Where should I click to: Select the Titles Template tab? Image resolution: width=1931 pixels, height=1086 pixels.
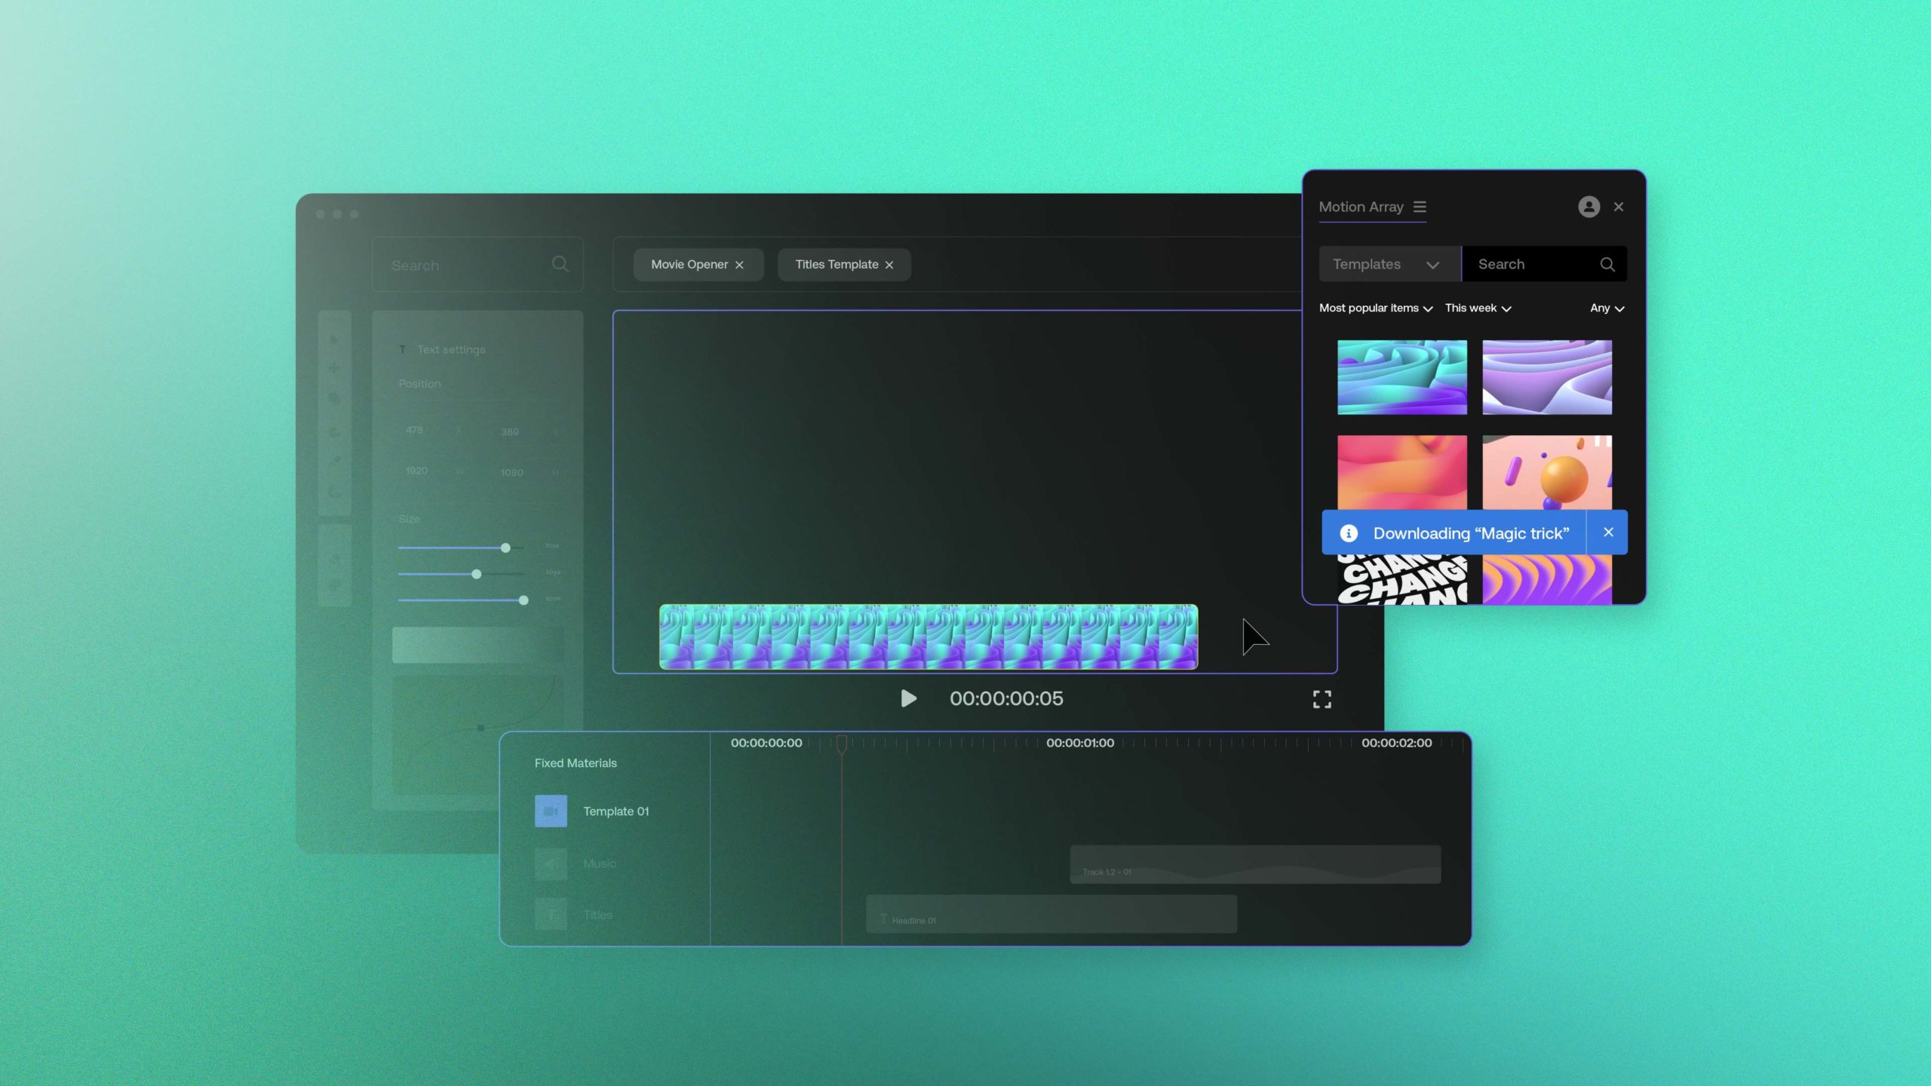pos(836,264)
